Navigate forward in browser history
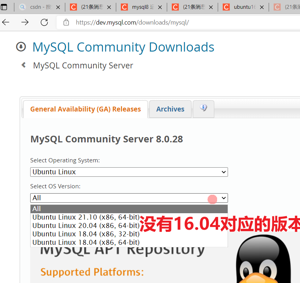 coord(25,22)
